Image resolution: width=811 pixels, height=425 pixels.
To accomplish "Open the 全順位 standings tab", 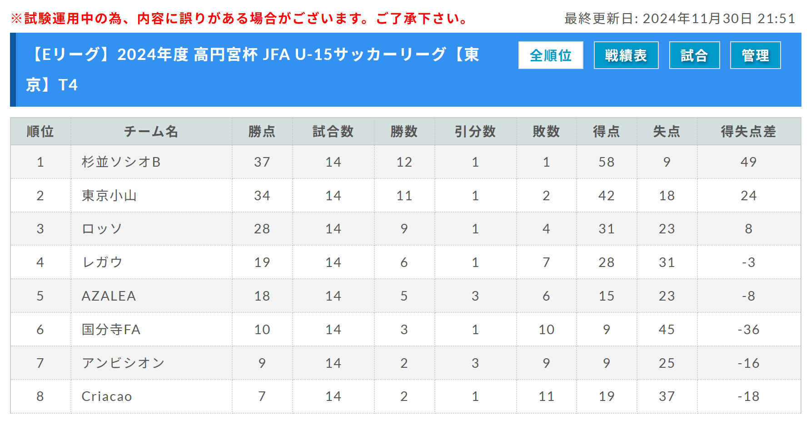I will point(551,55).
